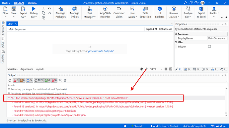Click the Output Search field
The width and height of the screenshot is (229, 128).
click(x=117, y=85)
